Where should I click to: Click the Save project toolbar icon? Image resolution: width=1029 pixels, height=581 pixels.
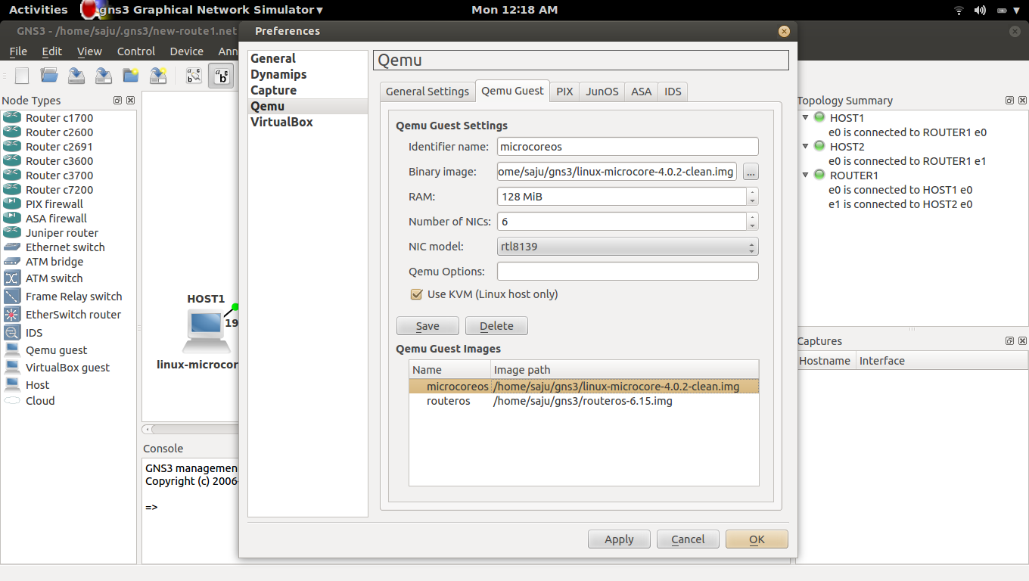click(76, 76)
